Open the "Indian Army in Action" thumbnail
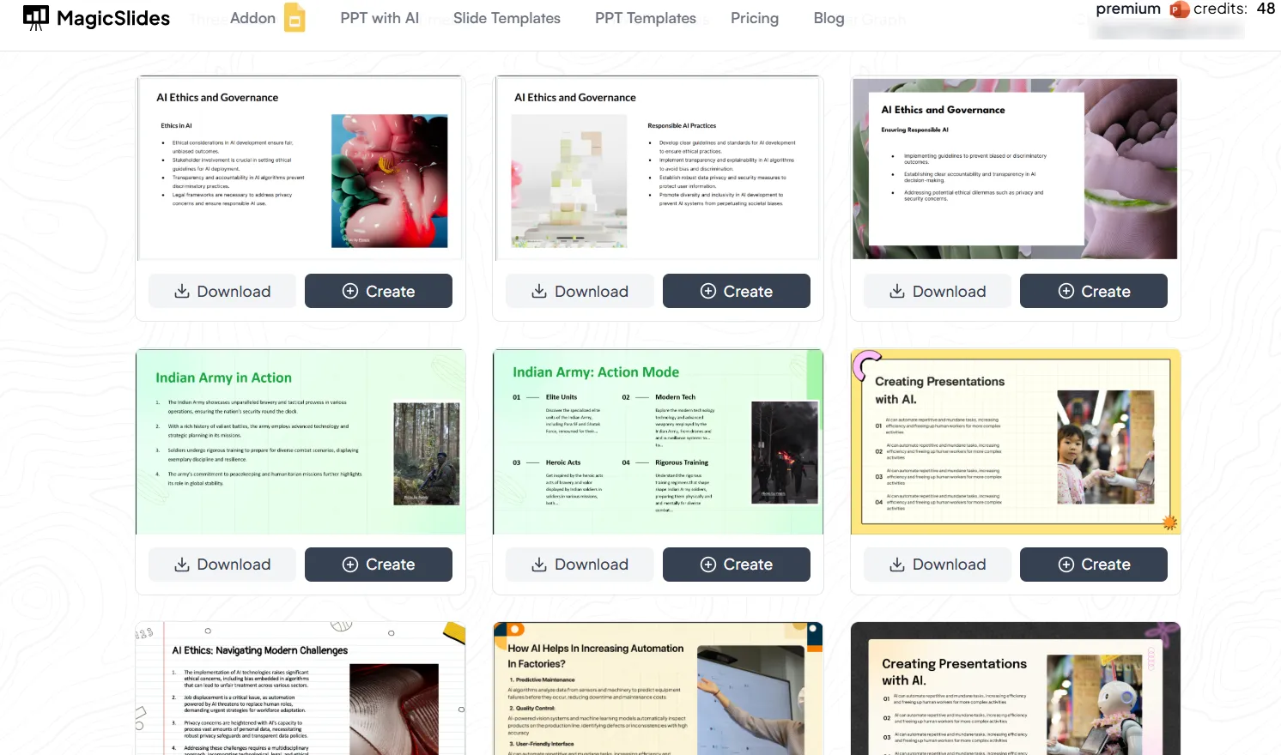1281x755 pixels. pyautogui.click(x=301, y=442)
